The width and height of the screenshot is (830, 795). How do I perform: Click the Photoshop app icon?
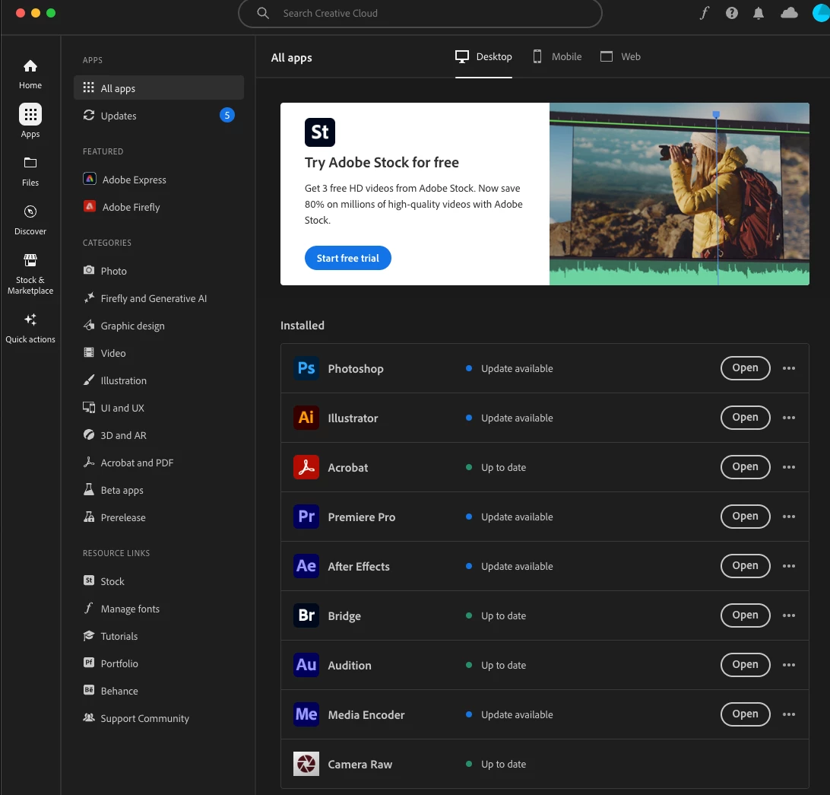[306, 368]
